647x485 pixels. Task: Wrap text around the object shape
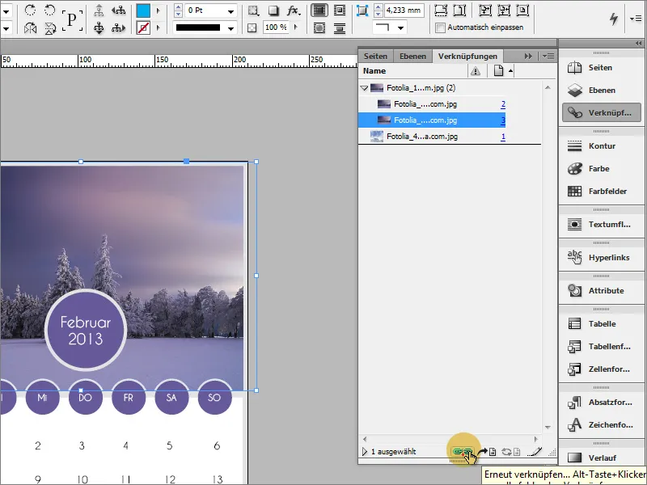[319, 28]
